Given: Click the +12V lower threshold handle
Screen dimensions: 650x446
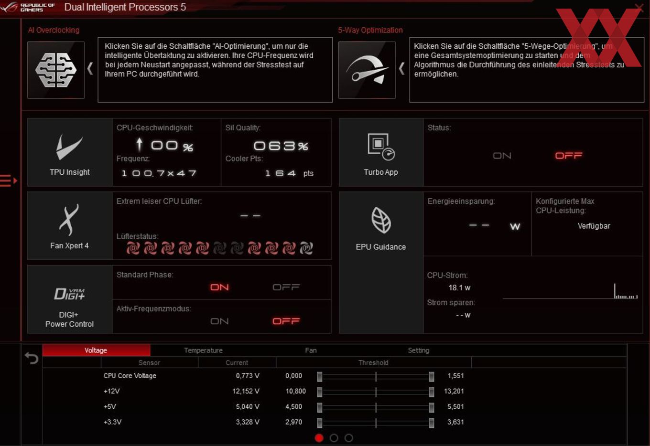Looking at the screenshot, I should 320,392.
